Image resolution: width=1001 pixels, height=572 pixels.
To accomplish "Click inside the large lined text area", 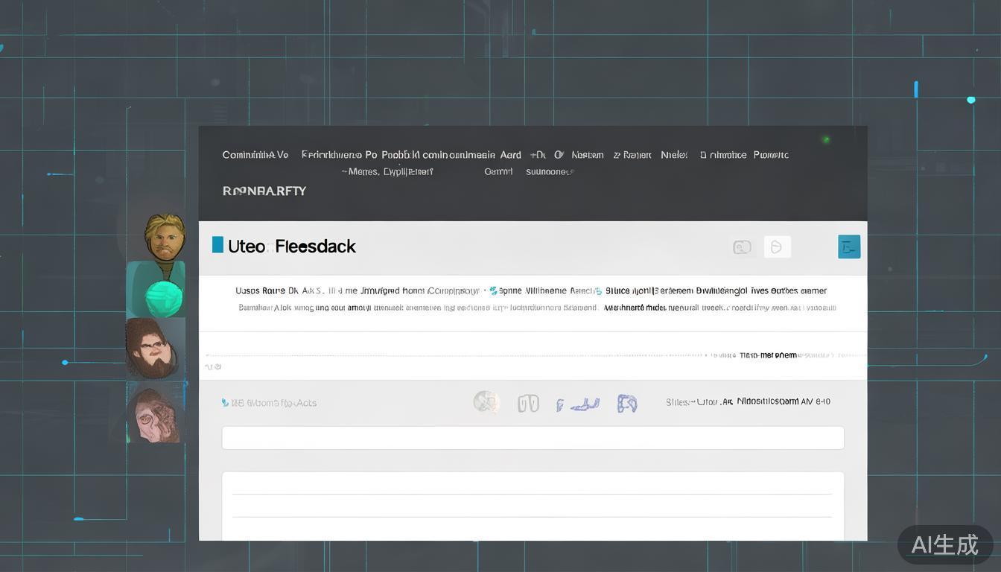I will coord(533,505).
